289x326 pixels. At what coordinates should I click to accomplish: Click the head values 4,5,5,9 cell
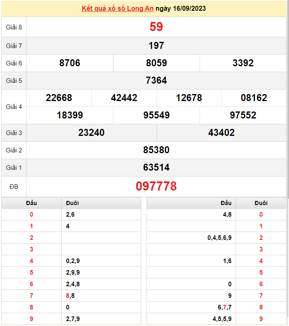pyautogui.click(x=191, y=319)
